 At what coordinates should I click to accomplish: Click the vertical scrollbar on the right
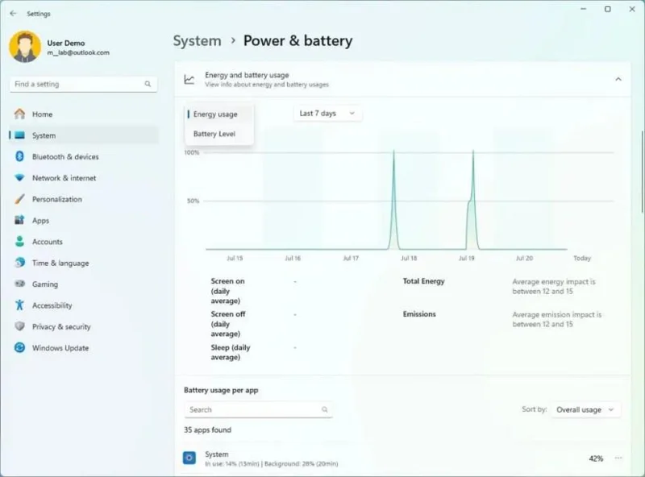pyautogui.click(x=643, y=172)
